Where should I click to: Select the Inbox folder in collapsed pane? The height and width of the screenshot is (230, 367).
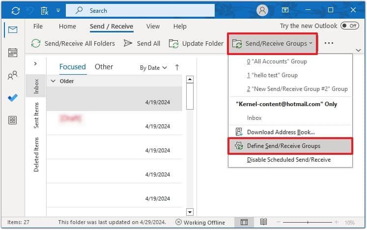pyautogui.click(x=36, y=86)
